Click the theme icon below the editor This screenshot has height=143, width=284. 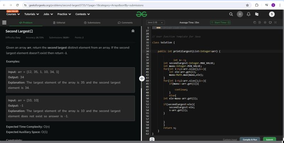(x=152, y=139)
